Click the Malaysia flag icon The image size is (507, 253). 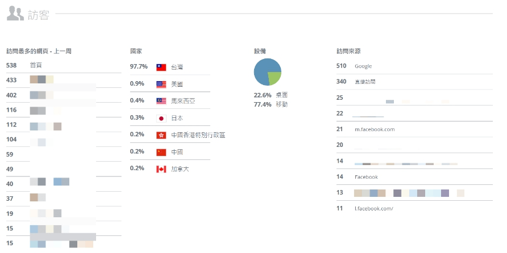161,101
